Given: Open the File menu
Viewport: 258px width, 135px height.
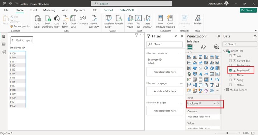Looking at the screenshot, I should point(6,10).
